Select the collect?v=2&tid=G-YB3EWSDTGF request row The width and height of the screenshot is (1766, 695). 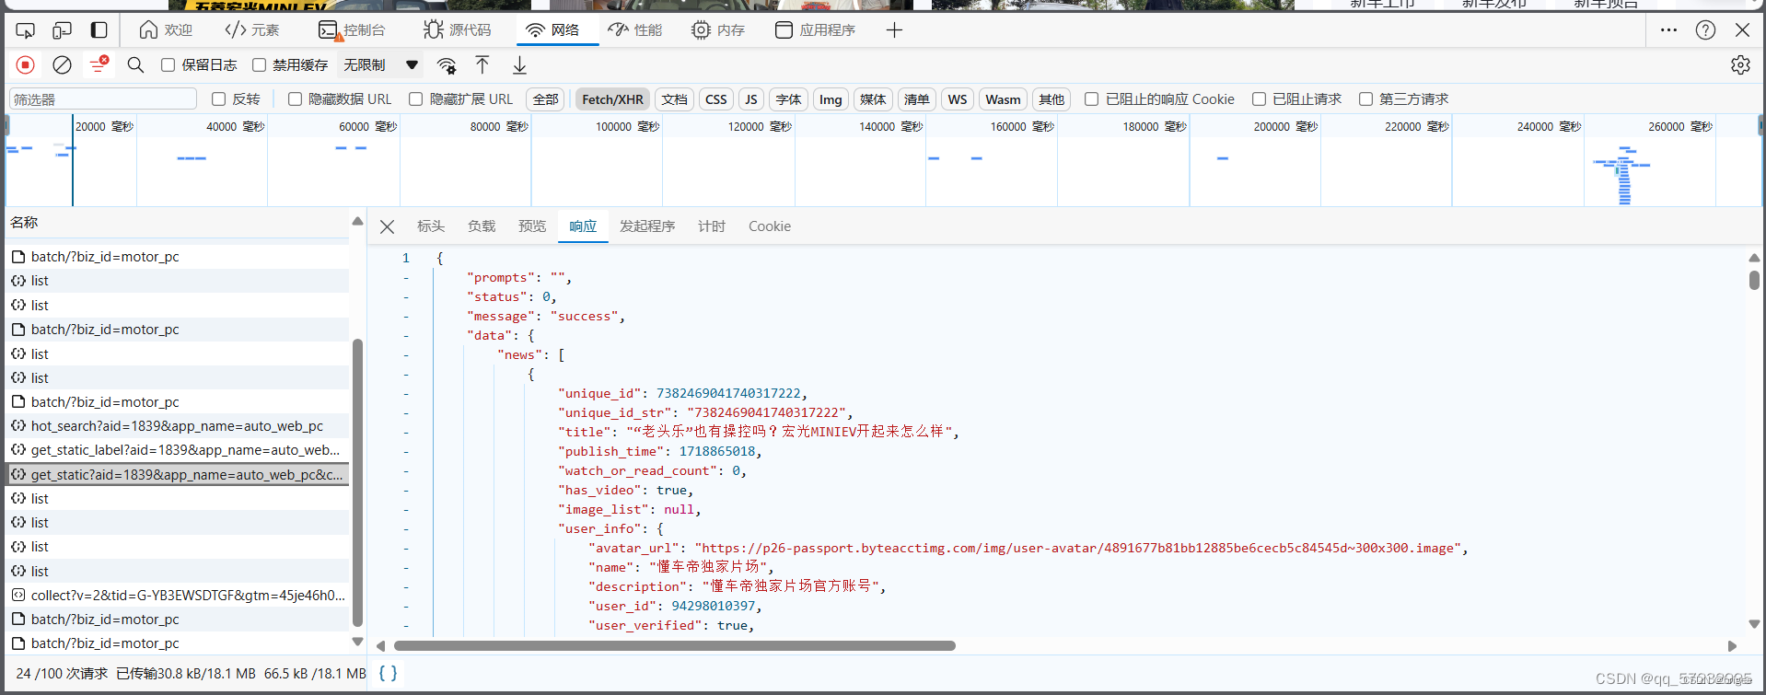(x=178, y=596)
